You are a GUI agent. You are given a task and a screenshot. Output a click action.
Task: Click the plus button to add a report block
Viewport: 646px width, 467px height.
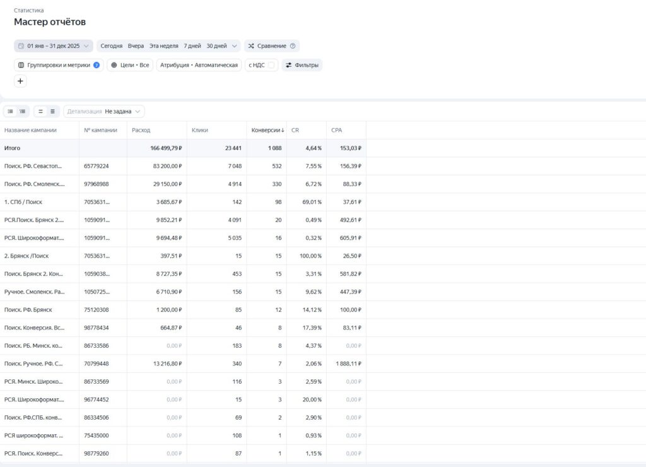point(20,81)
